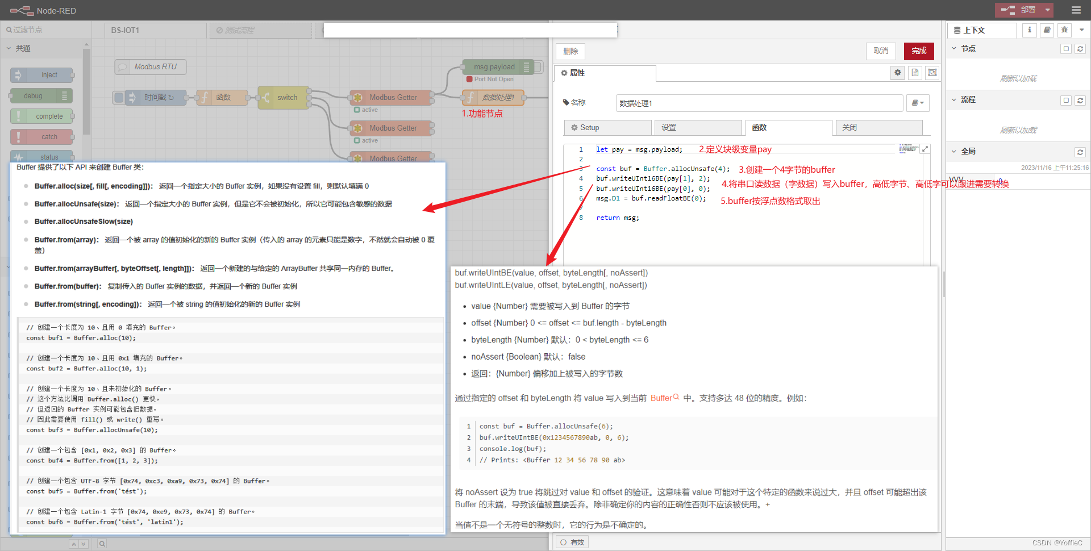Toggle the 有效 enabled state of node
The width and height of the screenshot is (1091, 551).
[572, 542]
